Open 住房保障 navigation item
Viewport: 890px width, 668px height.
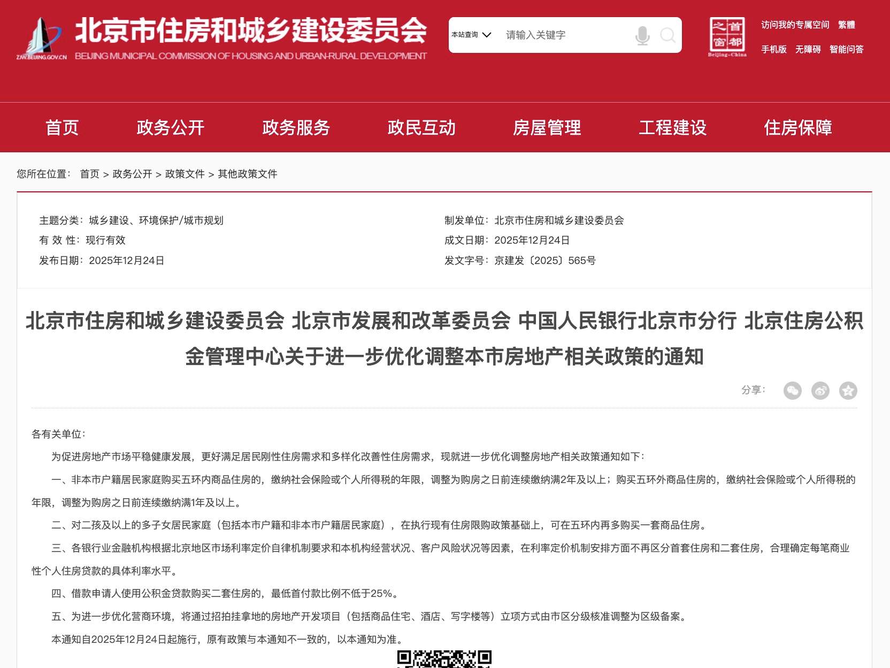click(798, 128)
